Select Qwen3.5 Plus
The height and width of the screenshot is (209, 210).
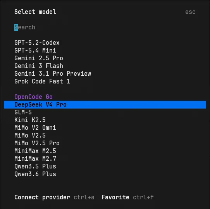tap(105, 167)
